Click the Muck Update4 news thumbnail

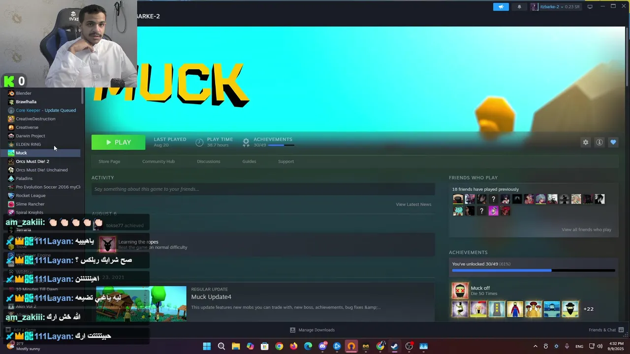click(141, 304)
